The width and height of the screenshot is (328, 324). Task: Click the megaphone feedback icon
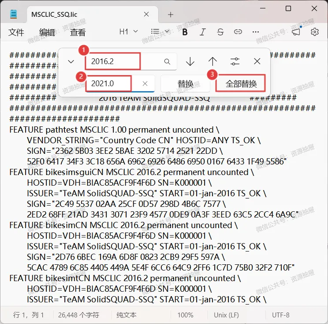[296, 32]
